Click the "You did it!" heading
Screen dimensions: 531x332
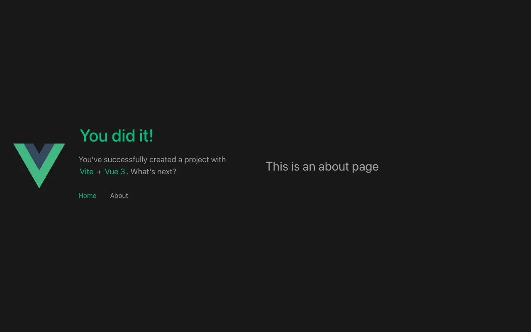(117, 136)
